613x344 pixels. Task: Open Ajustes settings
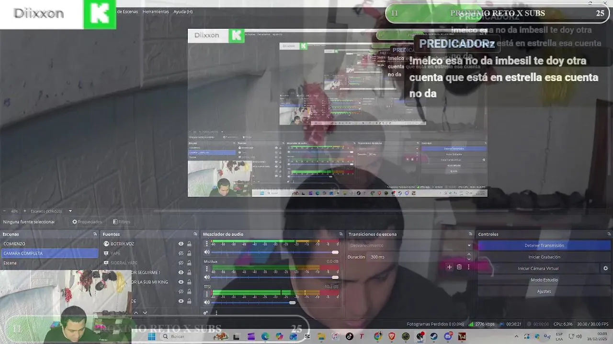pos(544,291)
